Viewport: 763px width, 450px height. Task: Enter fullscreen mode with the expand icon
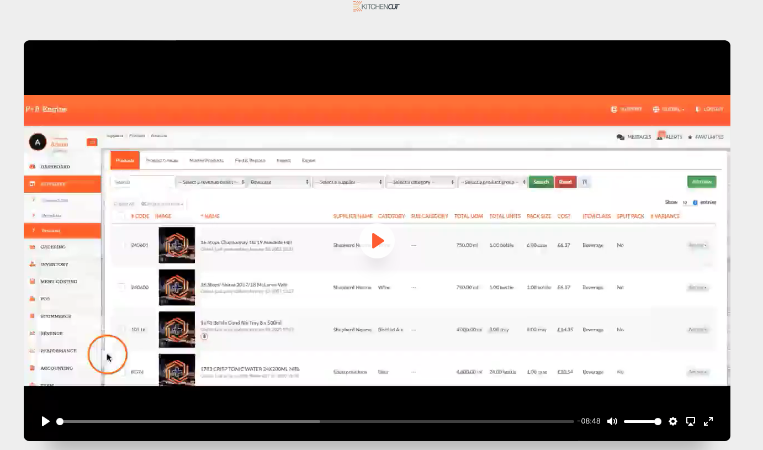click(708, 421)
